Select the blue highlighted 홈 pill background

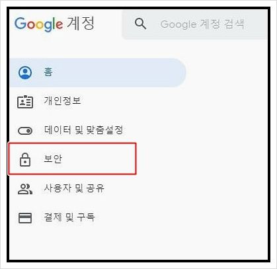pos(98,73)
